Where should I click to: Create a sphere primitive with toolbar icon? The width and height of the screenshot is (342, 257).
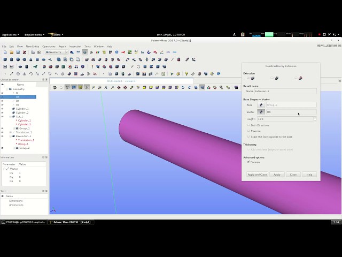click(x=18, y=59)
